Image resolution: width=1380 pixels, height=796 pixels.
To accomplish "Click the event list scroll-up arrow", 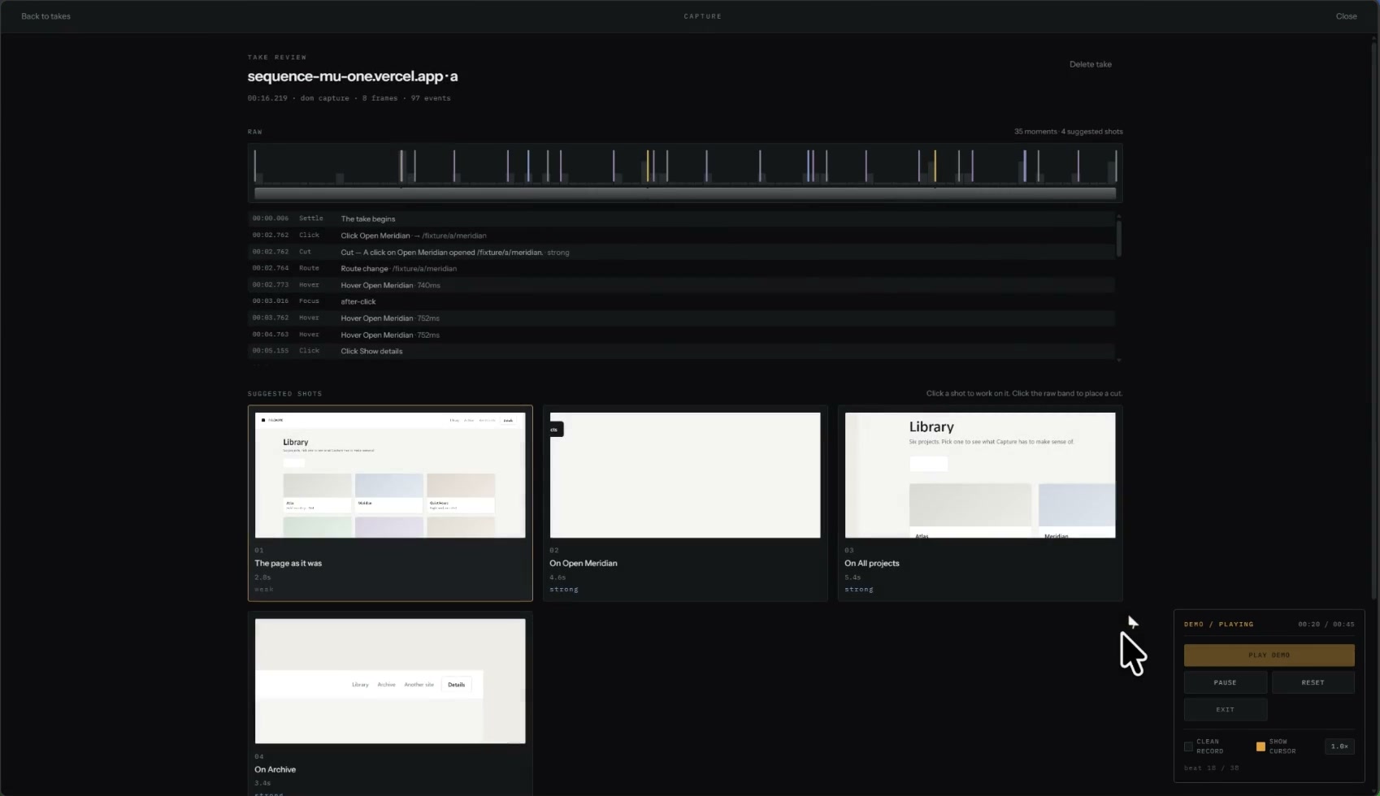I will pos(1119,215).
